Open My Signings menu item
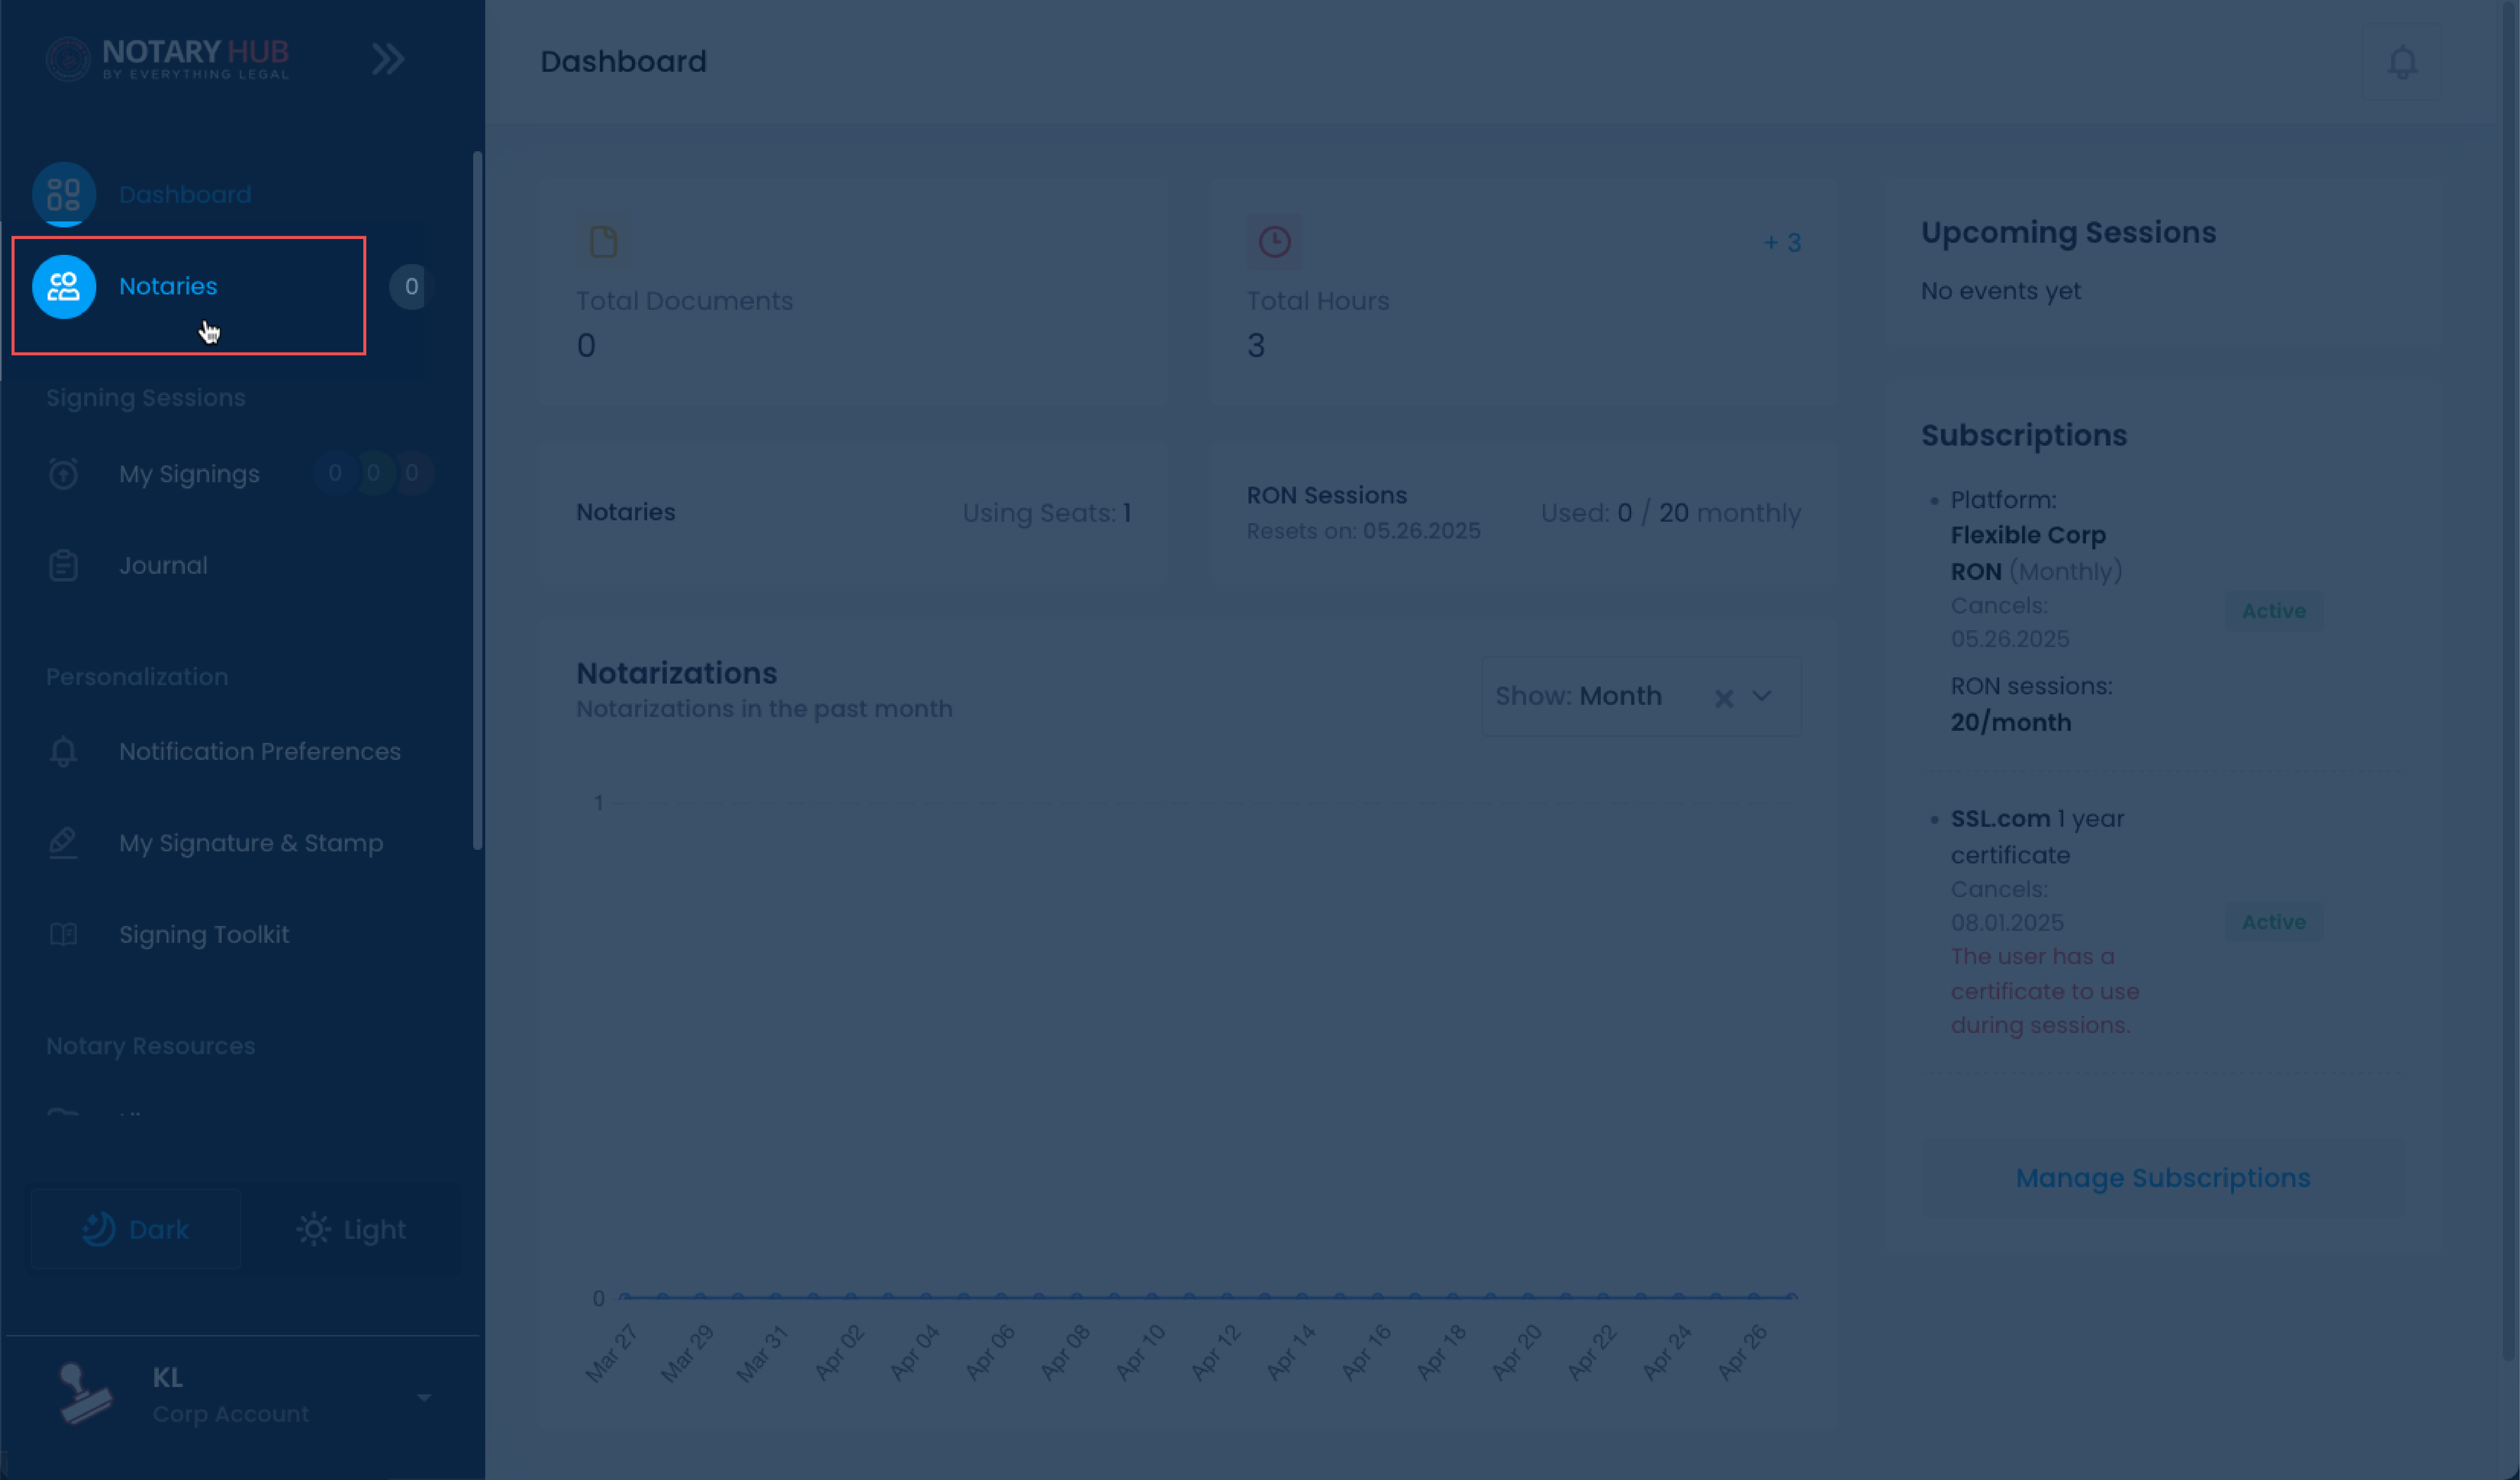 pos(189,474)
